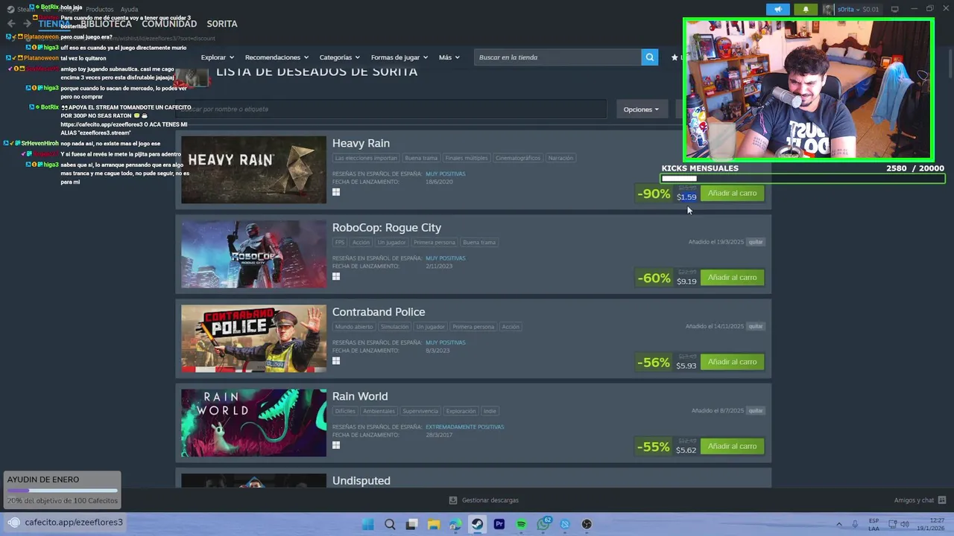954x536 pixels.
Task: Expand the Categorías menu
Action: point(339,57)
